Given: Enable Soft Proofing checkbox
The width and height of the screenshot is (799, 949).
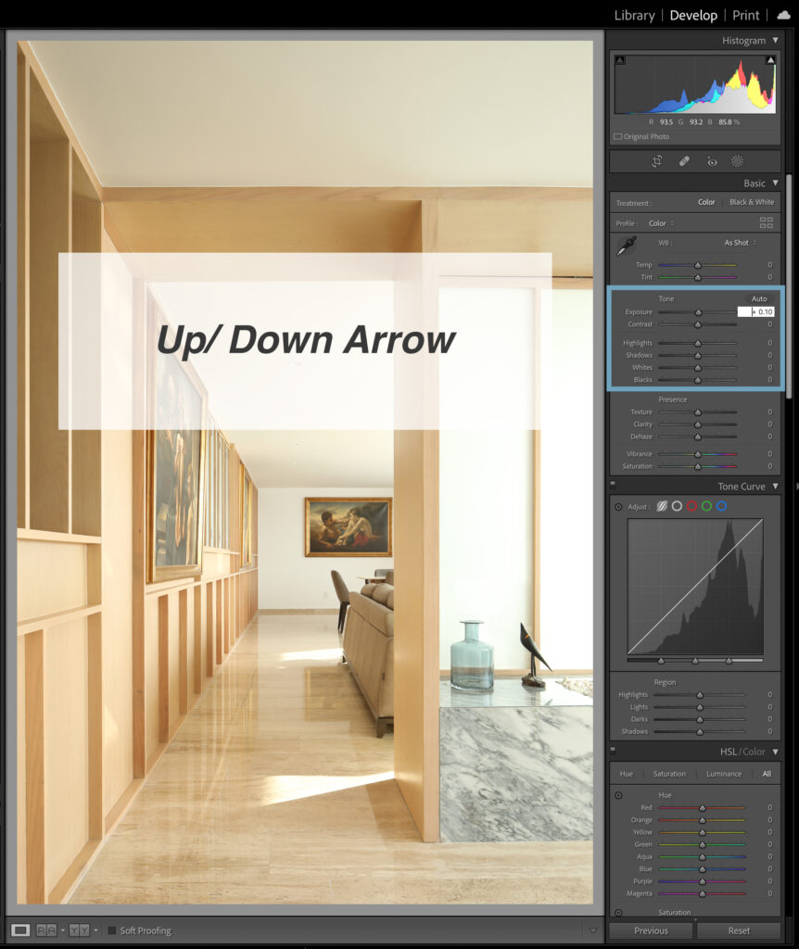Looking at the screenshot, I should click(112, 930).
